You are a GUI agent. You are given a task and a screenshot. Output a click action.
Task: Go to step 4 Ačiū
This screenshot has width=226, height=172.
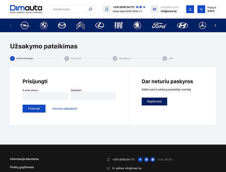168,59
